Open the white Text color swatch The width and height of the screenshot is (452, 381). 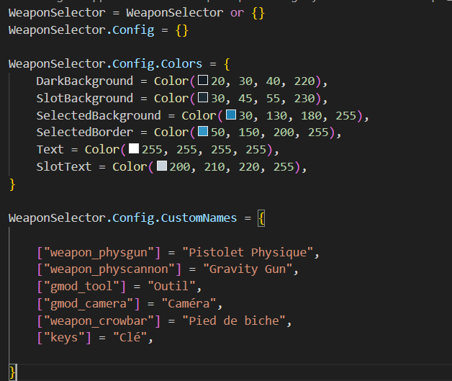(x=134, y=149)
